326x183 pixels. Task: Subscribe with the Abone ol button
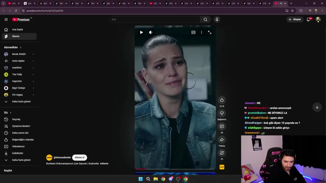79,158
